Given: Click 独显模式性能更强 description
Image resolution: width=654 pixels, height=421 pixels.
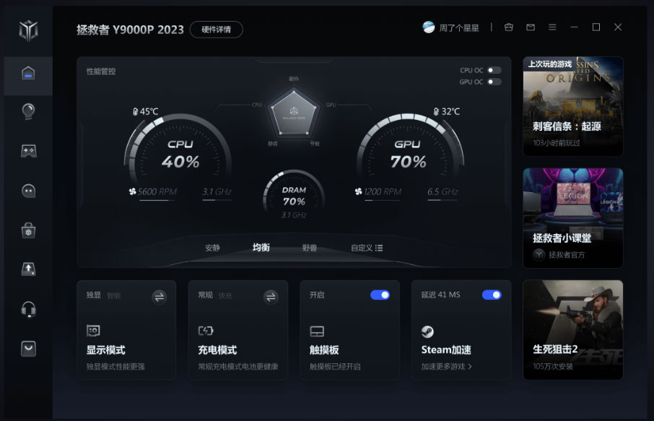Looking at the screenshot, I should (115, 366).
